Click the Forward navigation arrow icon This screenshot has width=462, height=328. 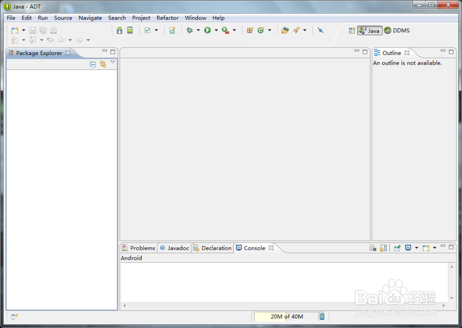(79, 40)
